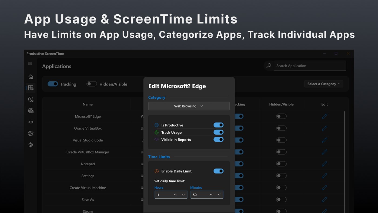Viewport: 378px width, 213px height.
Task: Disable Track Usage in the edit dialog
Action: pos(219,132)
